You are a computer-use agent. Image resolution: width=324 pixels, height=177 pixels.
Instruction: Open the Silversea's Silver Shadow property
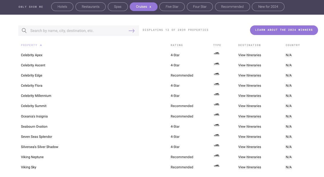pos(39,147)
